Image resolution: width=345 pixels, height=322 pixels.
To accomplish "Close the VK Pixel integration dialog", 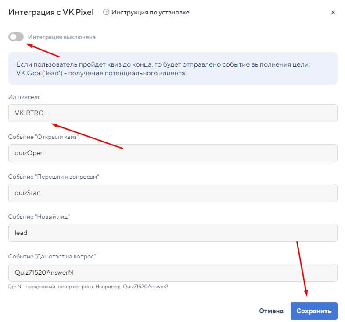I will coord(333,12).
